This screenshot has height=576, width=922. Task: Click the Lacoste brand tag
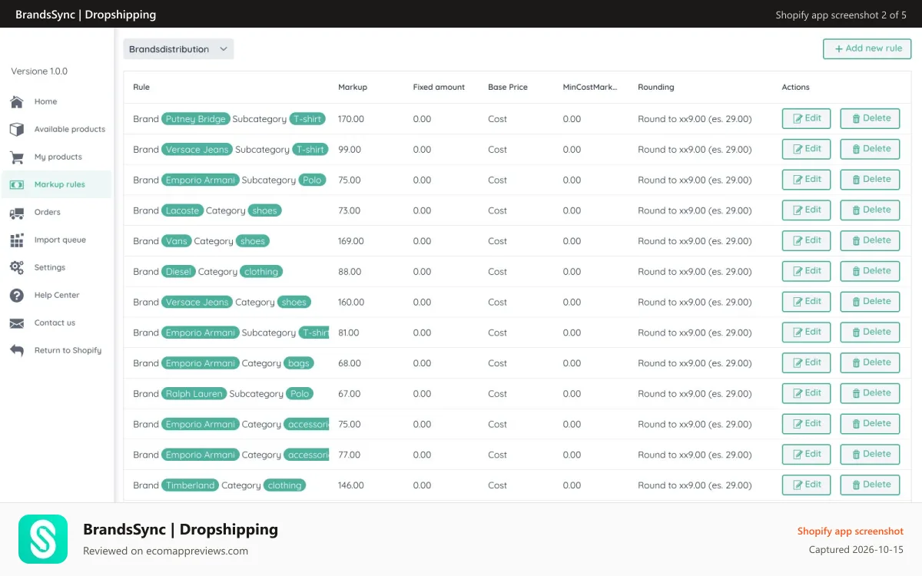coord(183,210)
